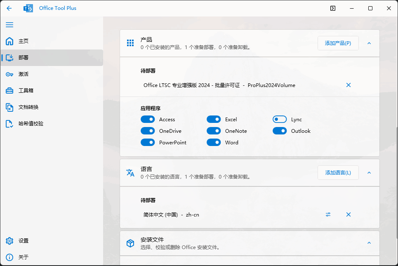Open the command box icon in title bar
Viewport: 398px width, 266px height.
point(333,8)
